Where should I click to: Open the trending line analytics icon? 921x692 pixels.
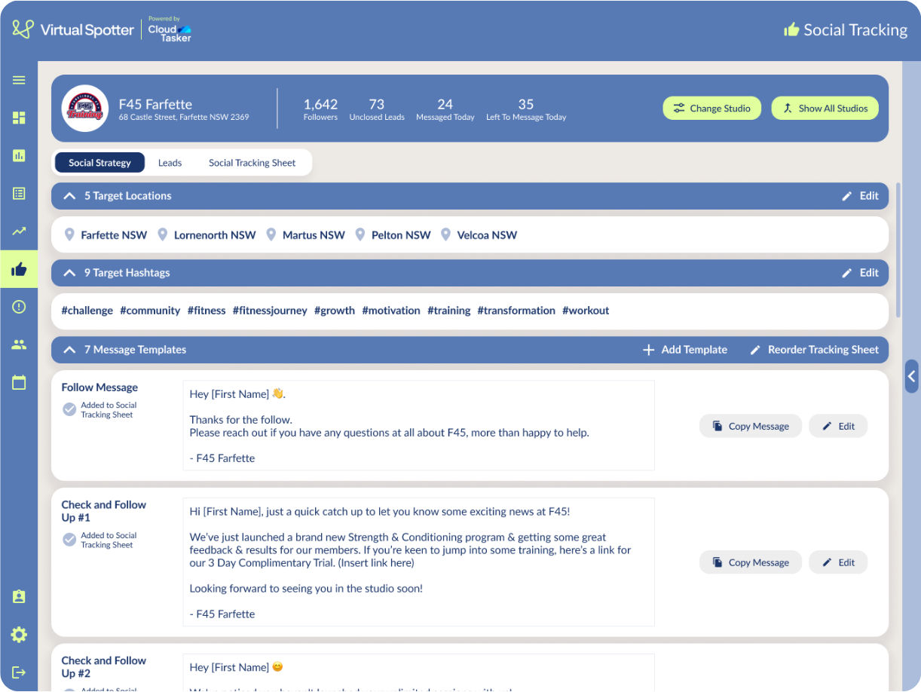(19, 231)
